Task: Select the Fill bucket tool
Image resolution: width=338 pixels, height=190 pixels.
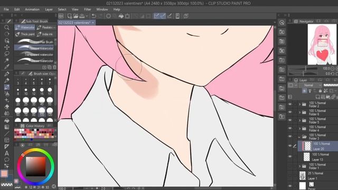Action: pyautogui.click(x=7, y=120)
